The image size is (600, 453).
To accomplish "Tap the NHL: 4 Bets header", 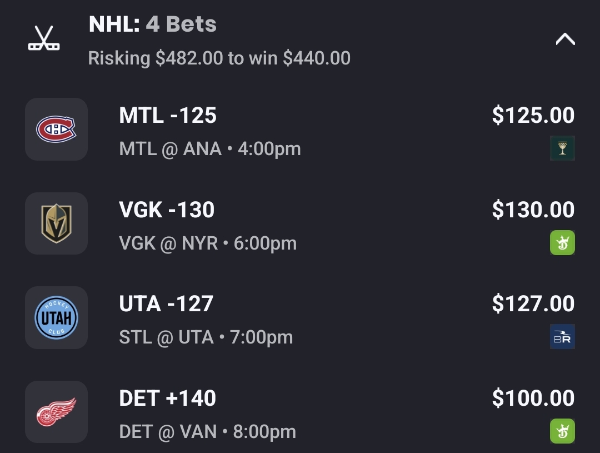I will tap(153, 24).
